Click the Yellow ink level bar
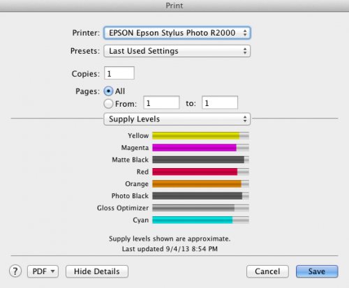The image size is (349, 288). [200, 135]
